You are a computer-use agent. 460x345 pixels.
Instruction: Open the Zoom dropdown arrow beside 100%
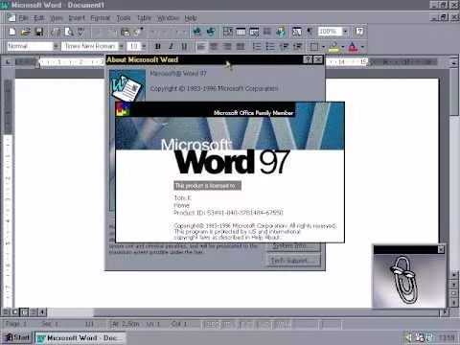click(345, 32)
